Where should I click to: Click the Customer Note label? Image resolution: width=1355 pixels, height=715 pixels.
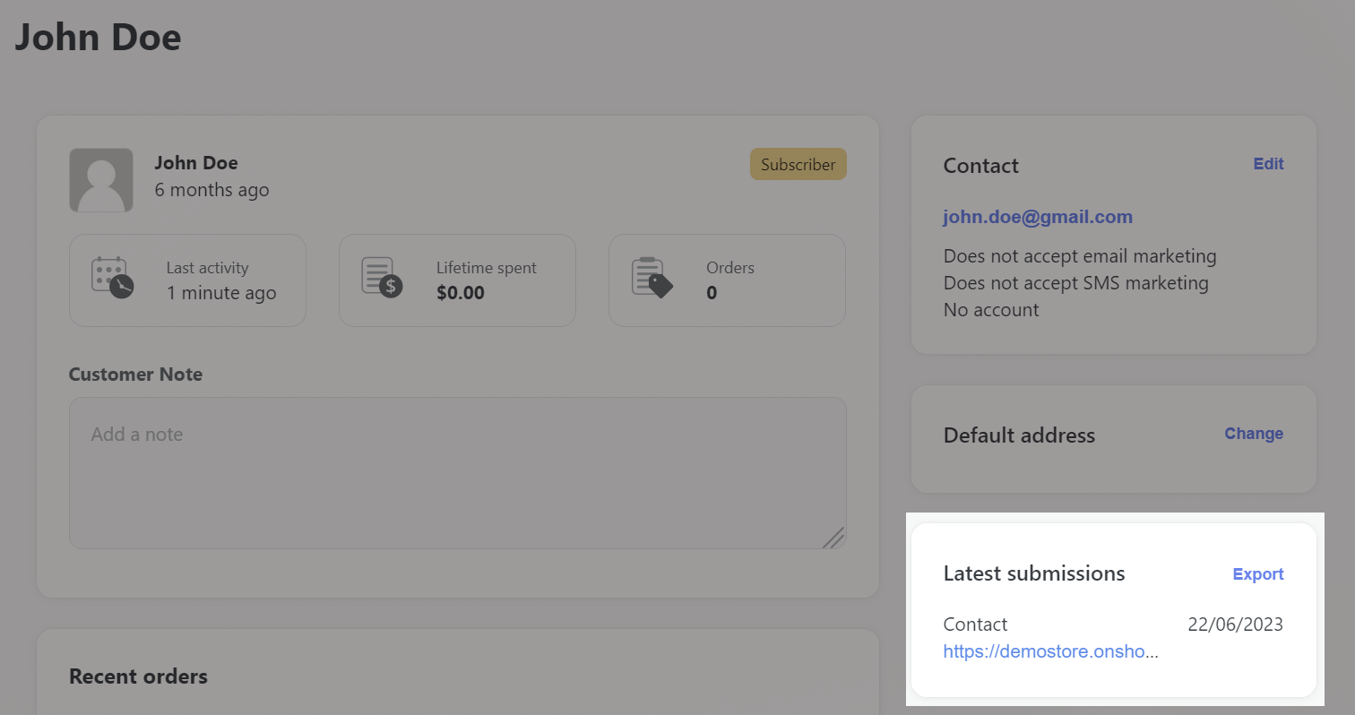coord(135,375)
